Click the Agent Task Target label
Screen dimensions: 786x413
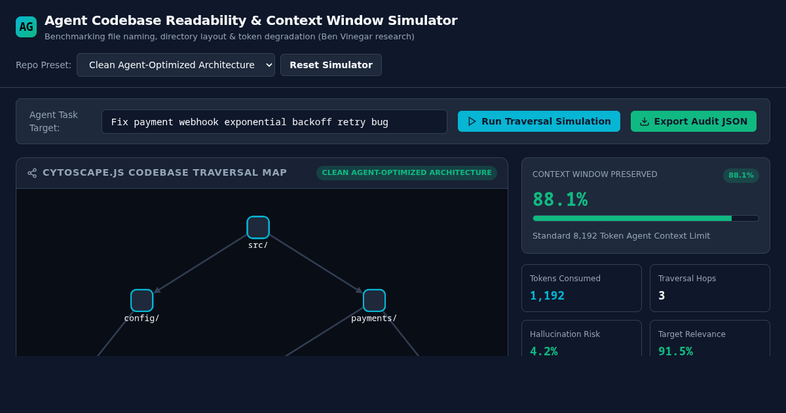tap(54, 121)
